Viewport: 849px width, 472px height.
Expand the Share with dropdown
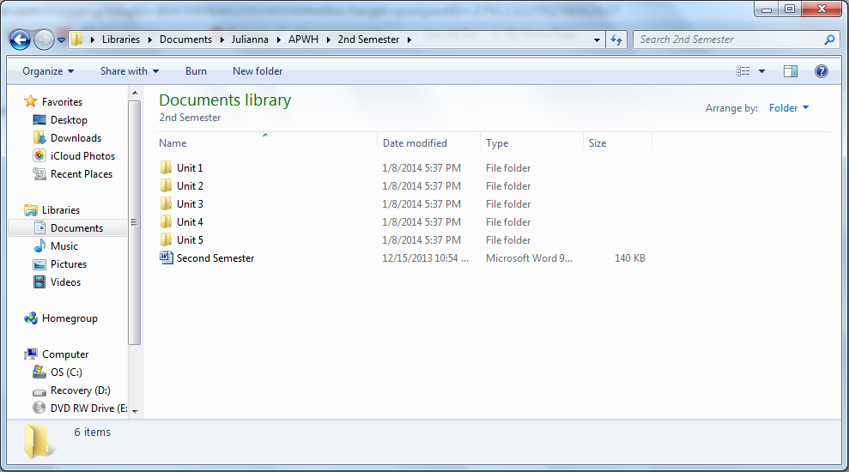[x=130, y=71]
